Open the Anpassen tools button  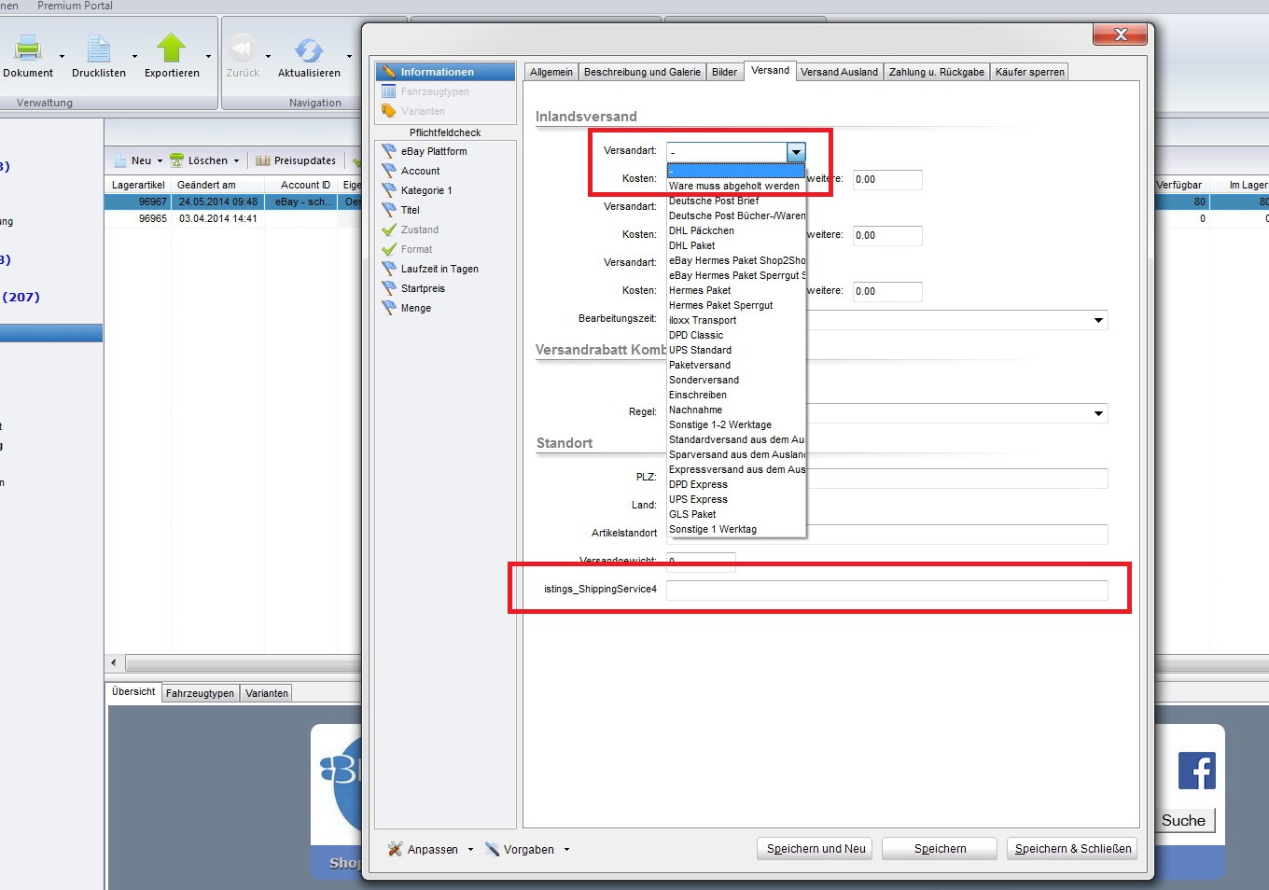[x=423, y=849]
